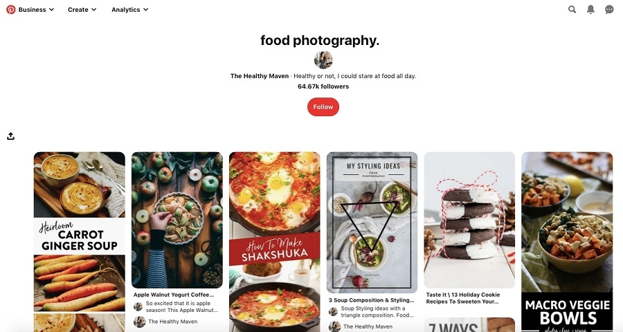Click the Pinterest logo icon

10,10
